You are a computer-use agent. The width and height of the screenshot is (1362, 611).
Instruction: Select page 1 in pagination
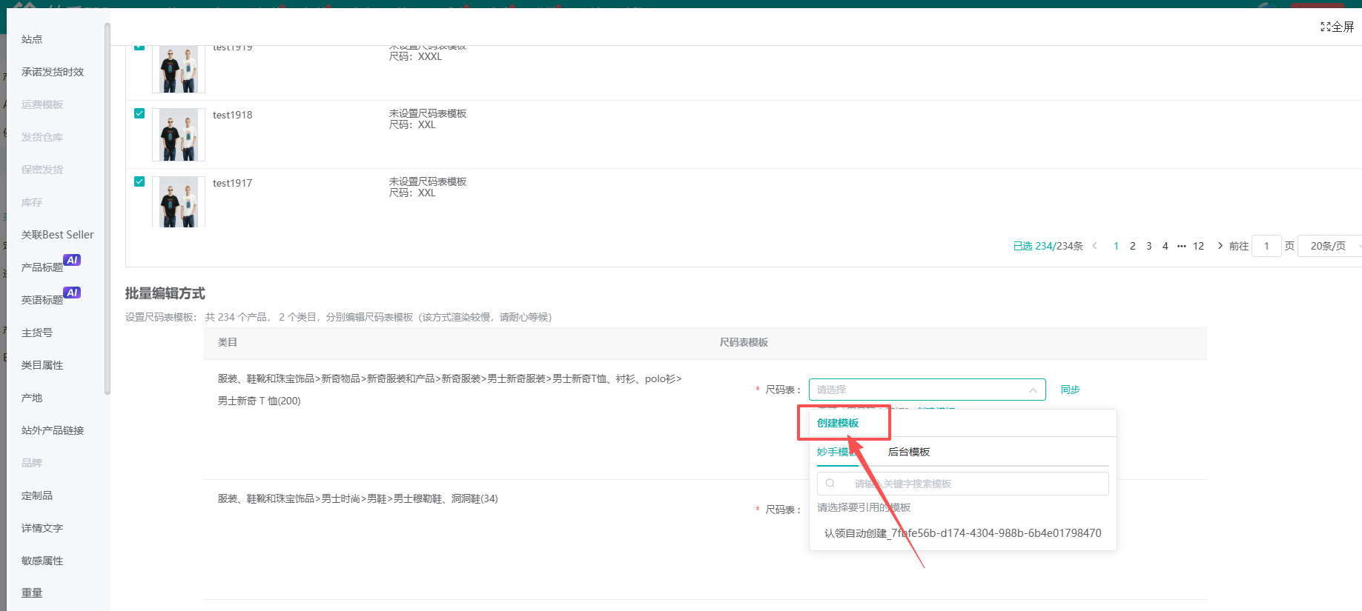click(1116, 246)
